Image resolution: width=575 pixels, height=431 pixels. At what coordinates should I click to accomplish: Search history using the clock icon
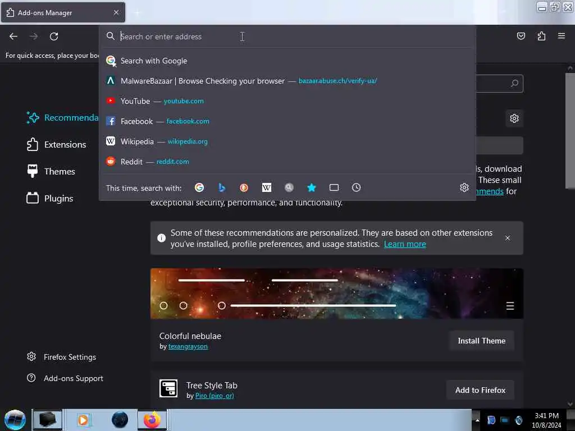pyautogui.click(x=356, y=187)
